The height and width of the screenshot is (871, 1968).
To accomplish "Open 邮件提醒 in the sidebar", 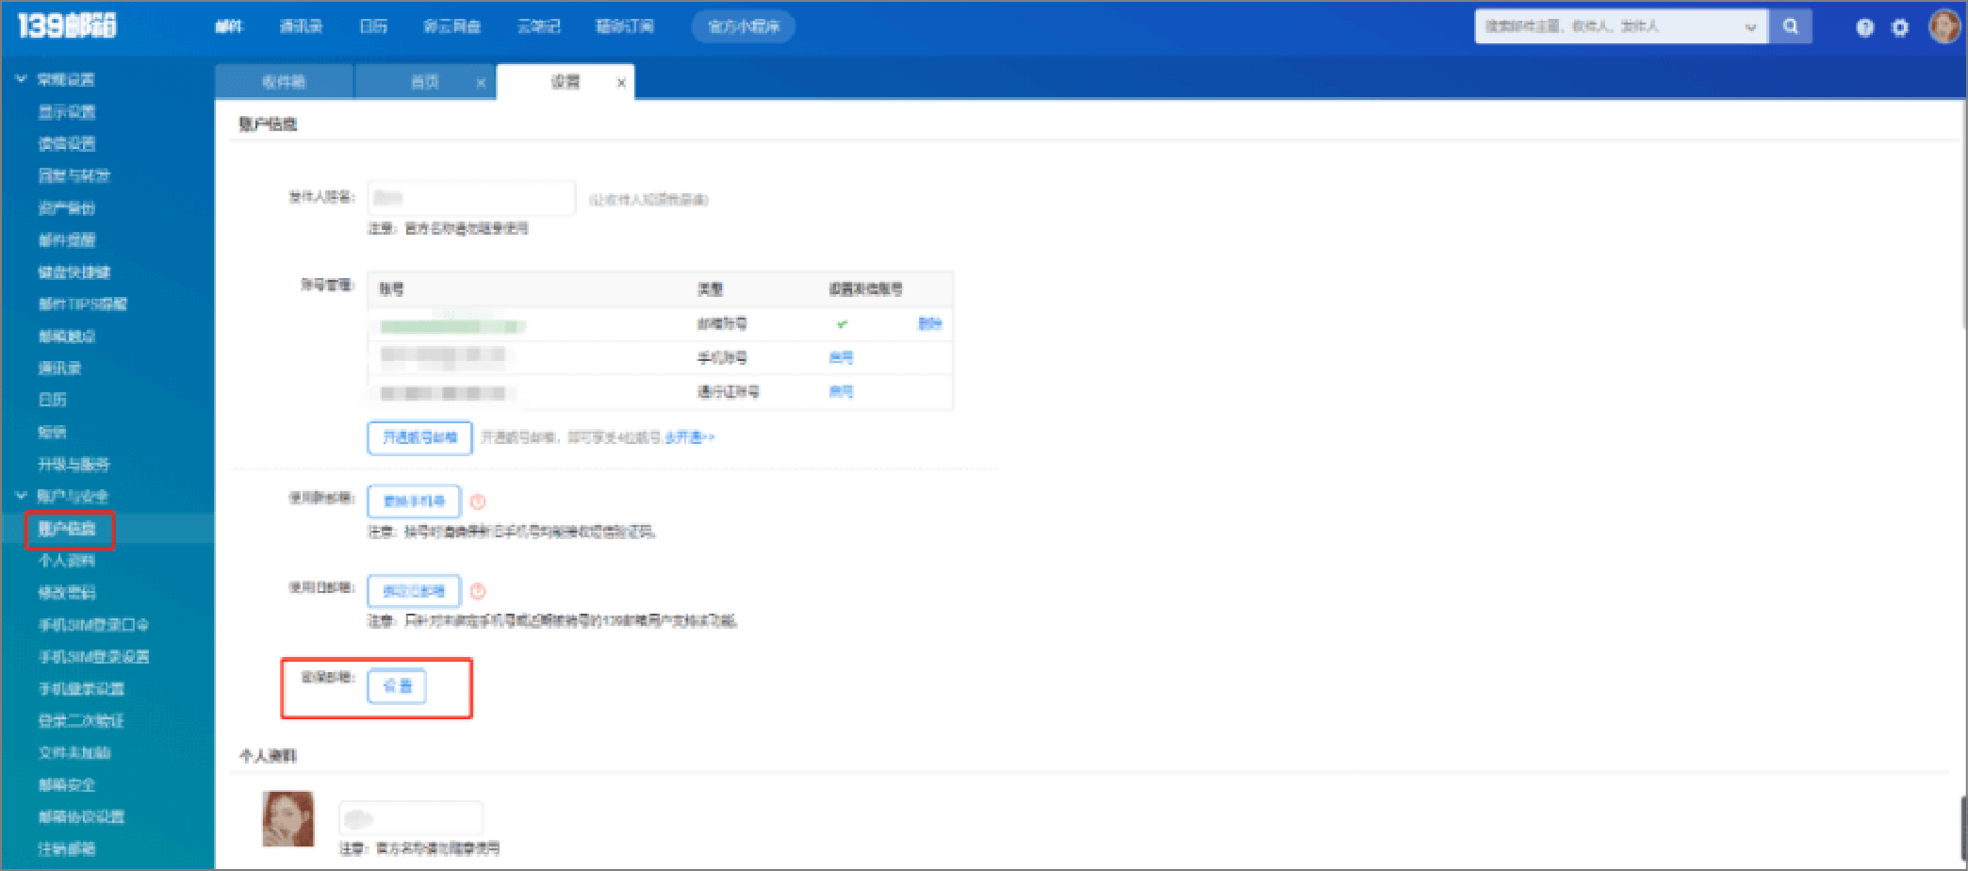I will click(x=67, y=239).
